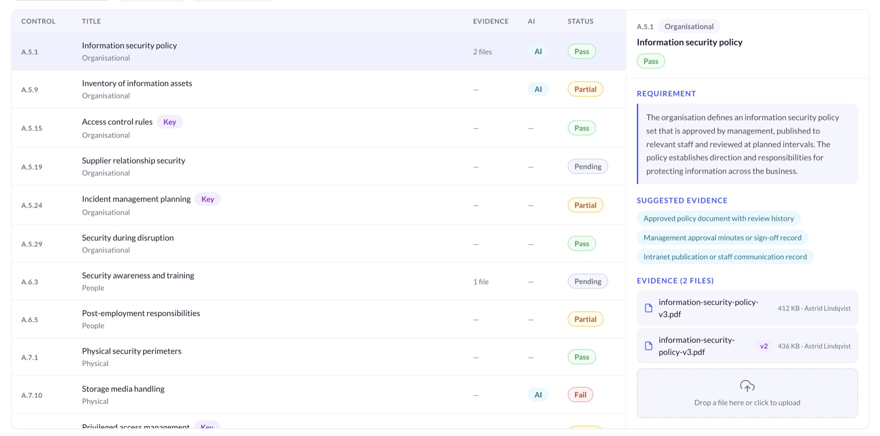Sort by the STATUS column header
Image resolution: width=880 pixels, height=436 pixels.
pos(580,21)
